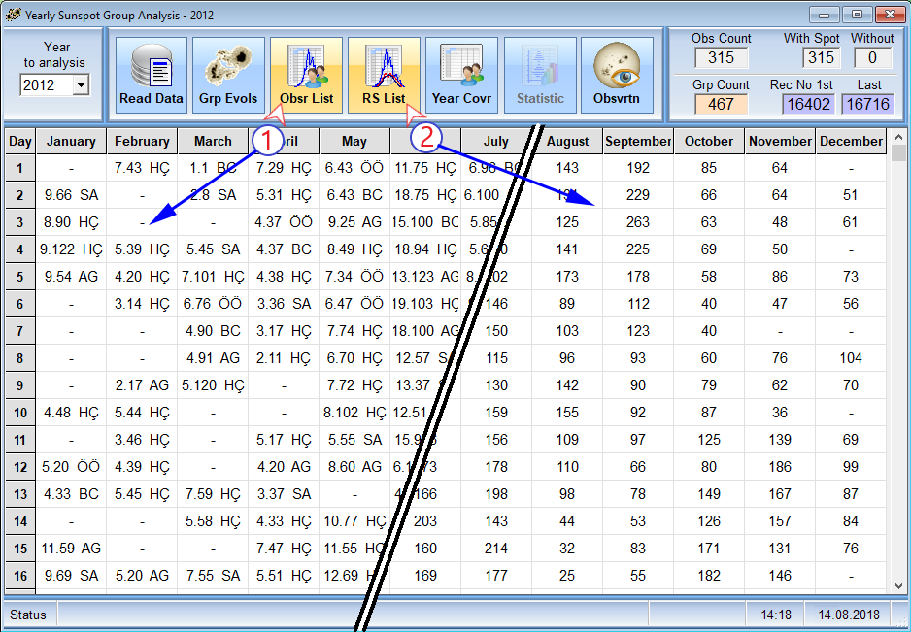Click the Status label in status bar
Screen dimensions: 911x632
click(28, 615)
